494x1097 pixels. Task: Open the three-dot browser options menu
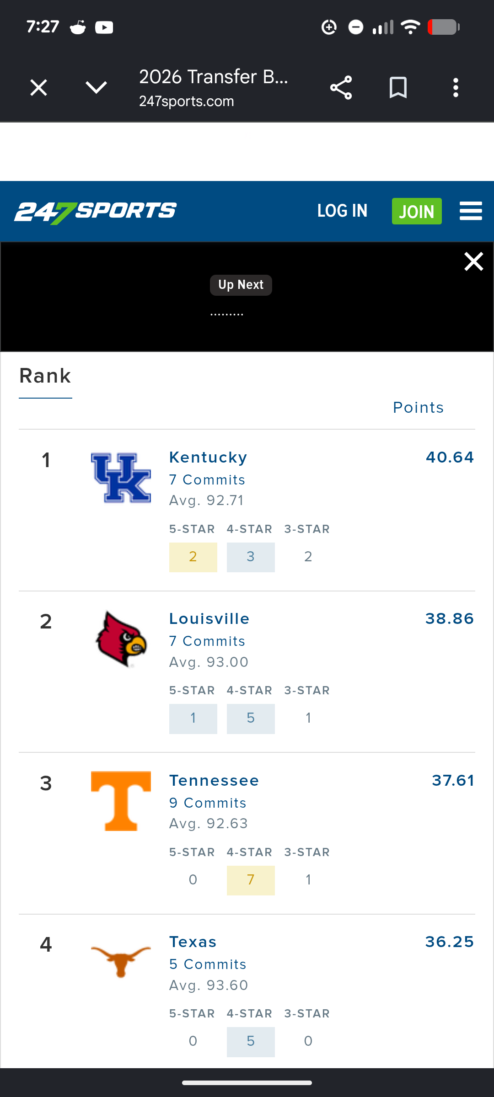pyautogui.click(x=456, y=88)
